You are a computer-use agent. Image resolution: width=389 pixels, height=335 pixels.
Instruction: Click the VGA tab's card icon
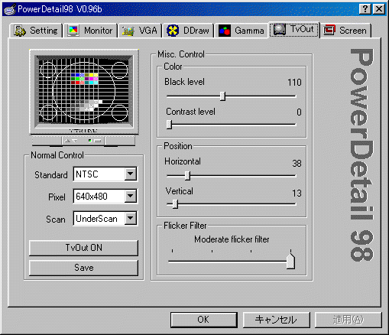[128, 31]
